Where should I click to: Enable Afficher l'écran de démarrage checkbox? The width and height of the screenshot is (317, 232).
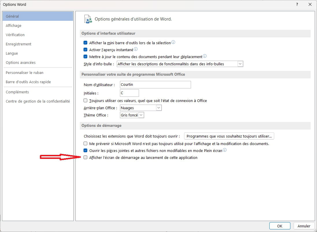coord(86,157)
